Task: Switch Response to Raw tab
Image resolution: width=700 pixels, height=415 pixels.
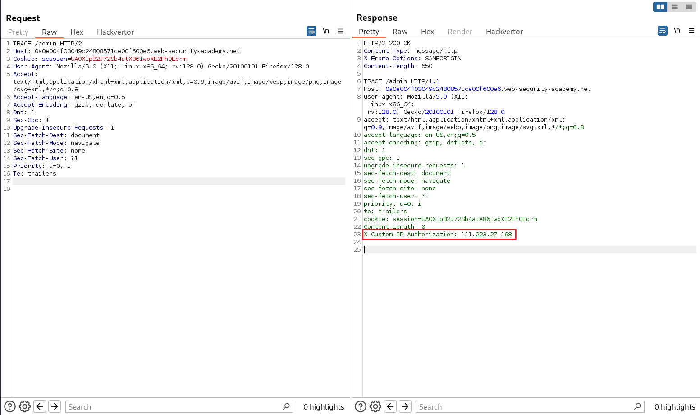Action: [x=400, y=32]
